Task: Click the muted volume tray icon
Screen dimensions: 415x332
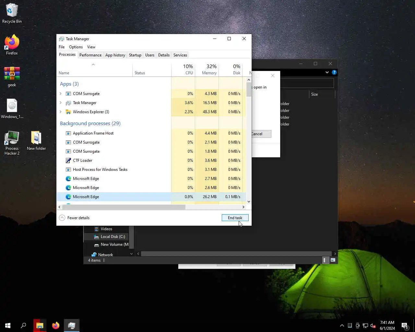Action: pos(373,326)
